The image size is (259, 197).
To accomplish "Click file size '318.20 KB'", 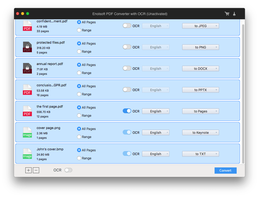I will [x=43, y=48].
